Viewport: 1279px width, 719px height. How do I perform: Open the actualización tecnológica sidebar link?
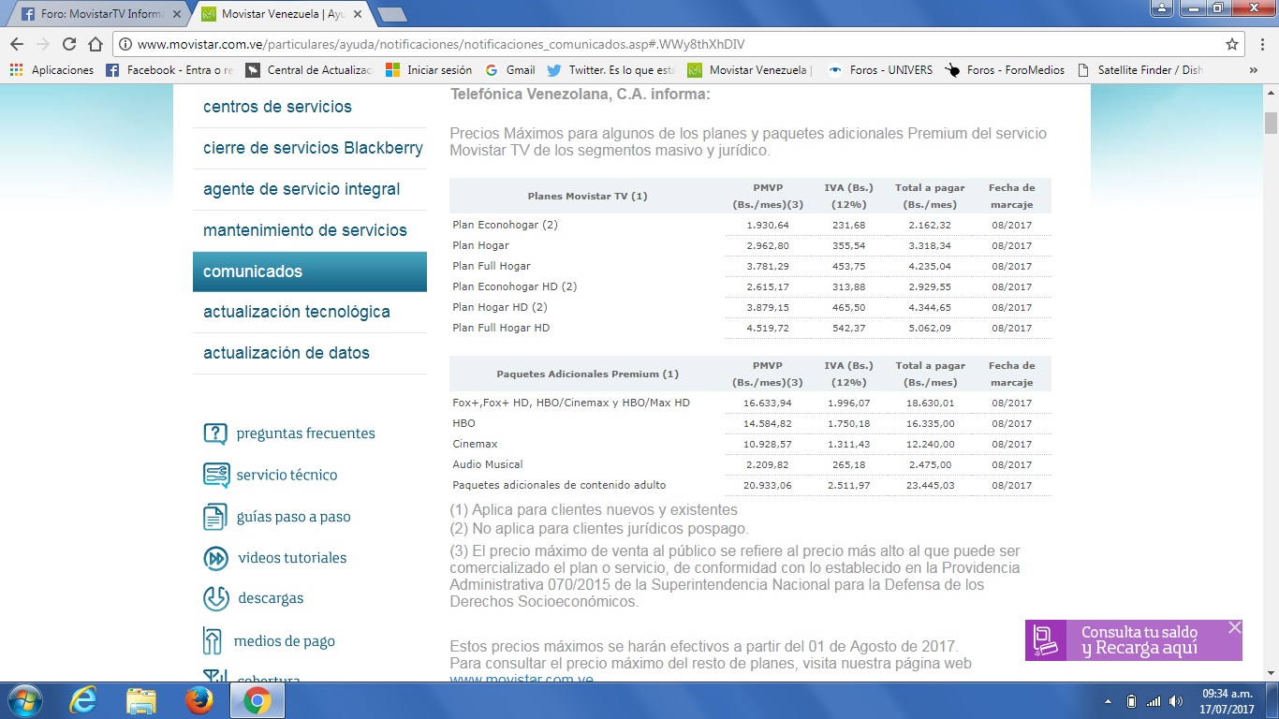click(296, 312)
